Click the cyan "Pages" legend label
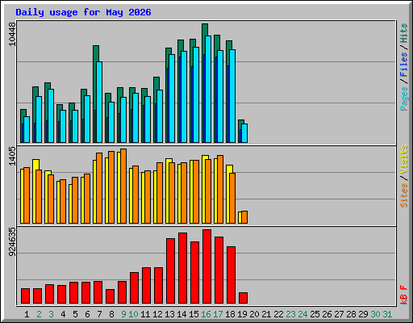This screenshot has height=323, width=413. click(x=403, y=99)
